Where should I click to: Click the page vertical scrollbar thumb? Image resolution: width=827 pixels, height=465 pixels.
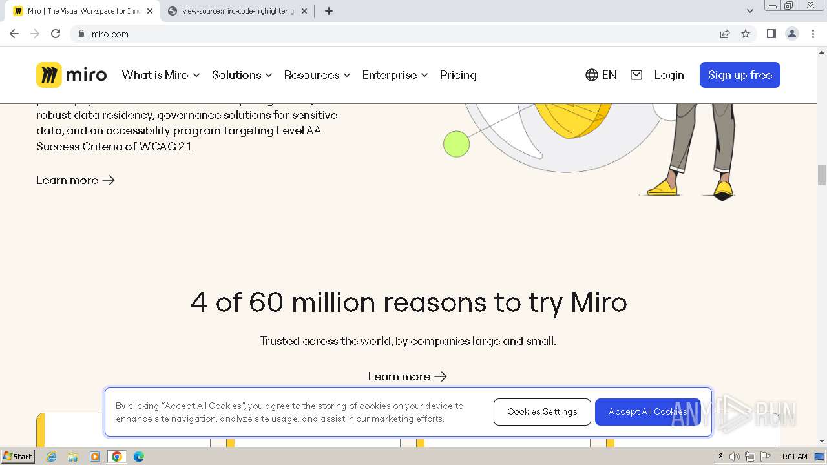(822, 175)
